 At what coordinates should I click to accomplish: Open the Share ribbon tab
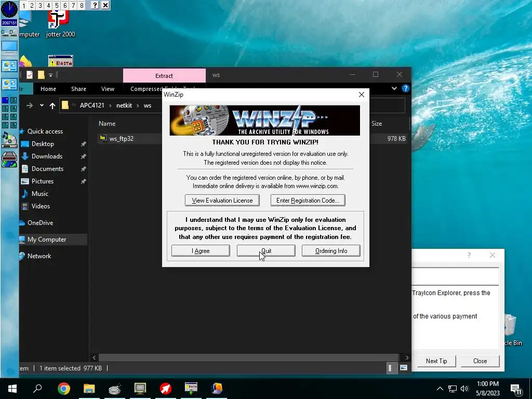coord(79,89)
